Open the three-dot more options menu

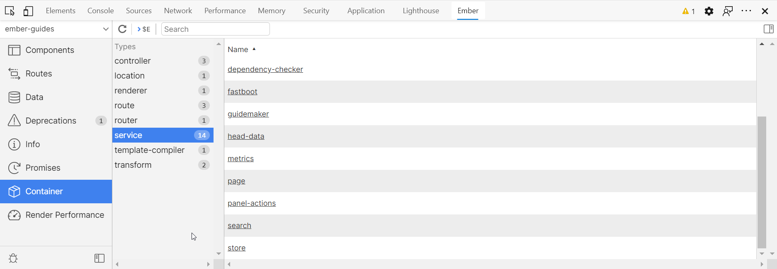coord(746,11)
